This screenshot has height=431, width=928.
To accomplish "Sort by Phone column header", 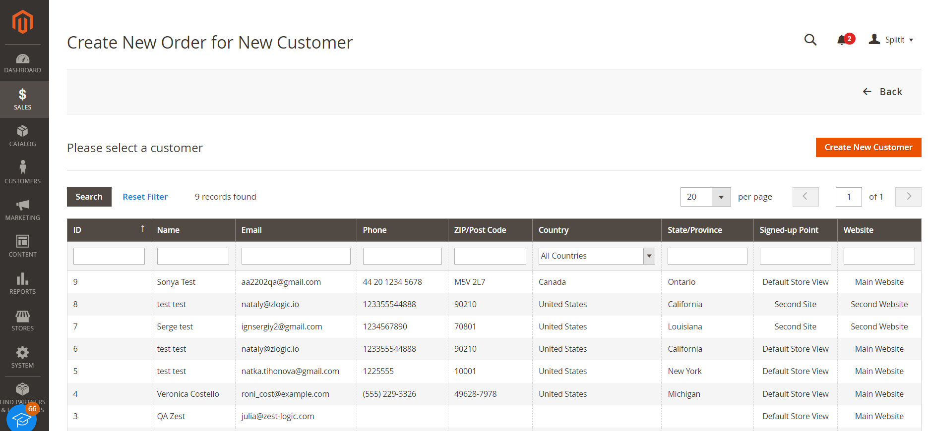I will (402, 230).
